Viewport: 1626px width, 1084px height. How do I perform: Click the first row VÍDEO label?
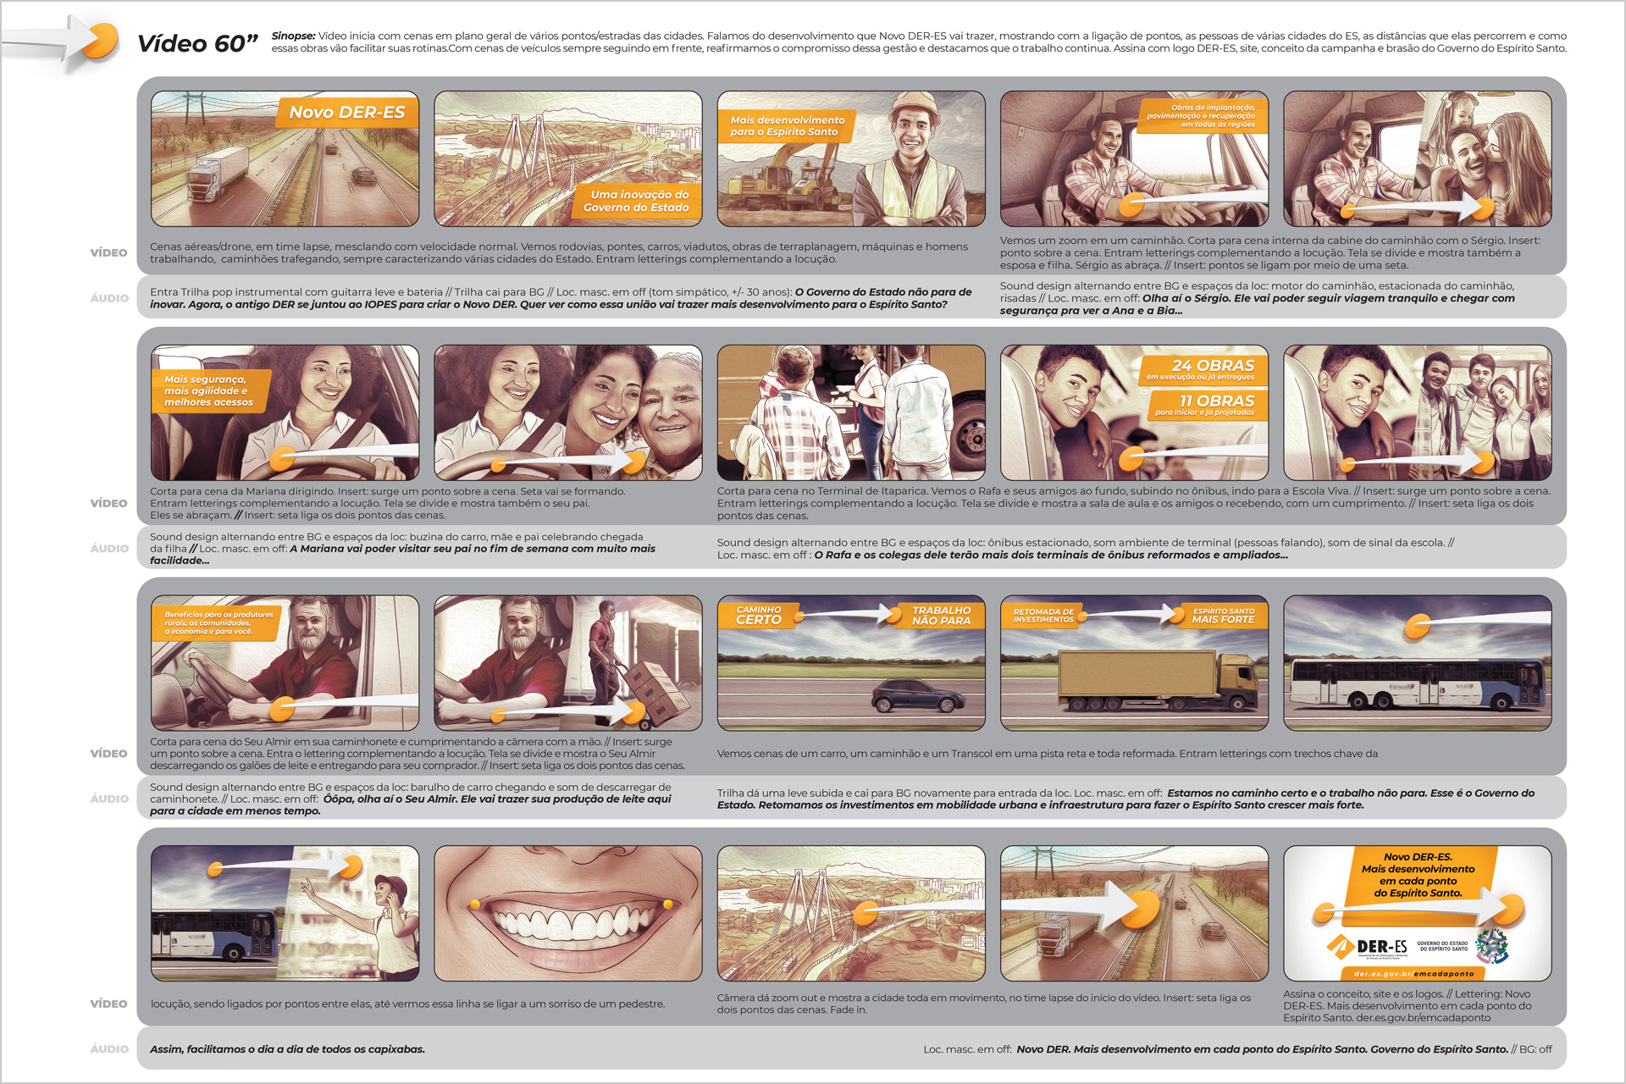tap(108, 252)
